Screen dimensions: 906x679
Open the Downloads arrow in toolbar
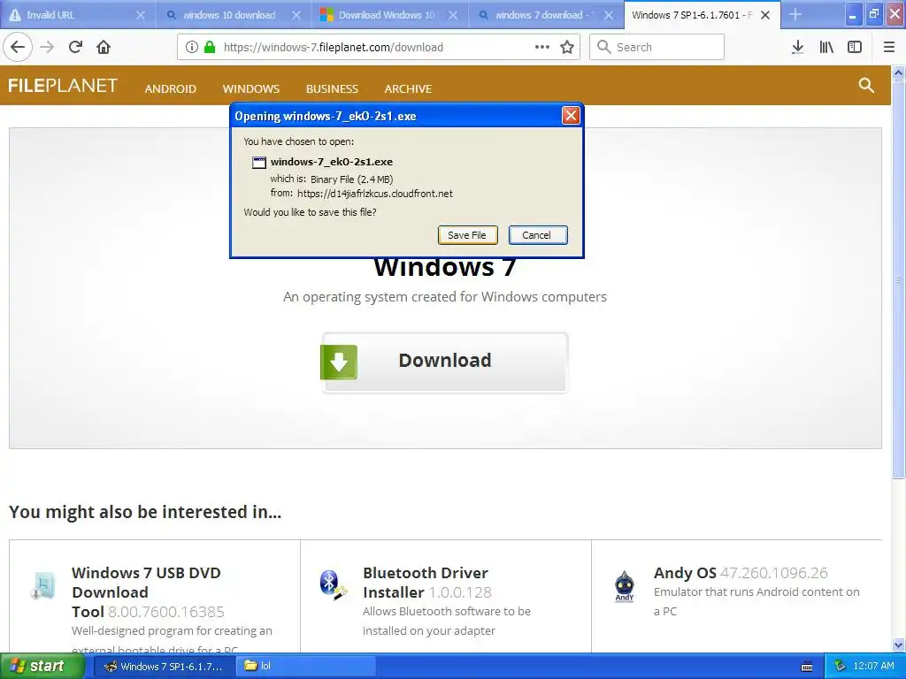click(x=797, y=47)
